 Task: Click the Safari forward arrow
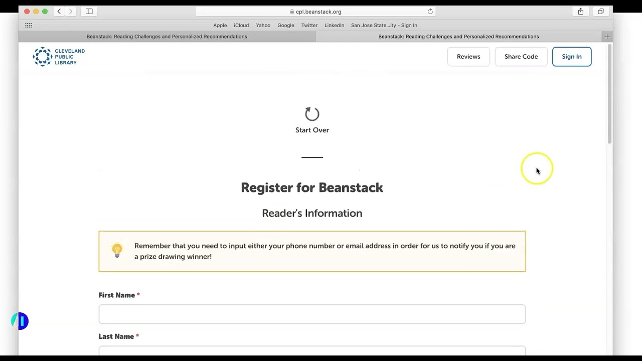point(71,12)
